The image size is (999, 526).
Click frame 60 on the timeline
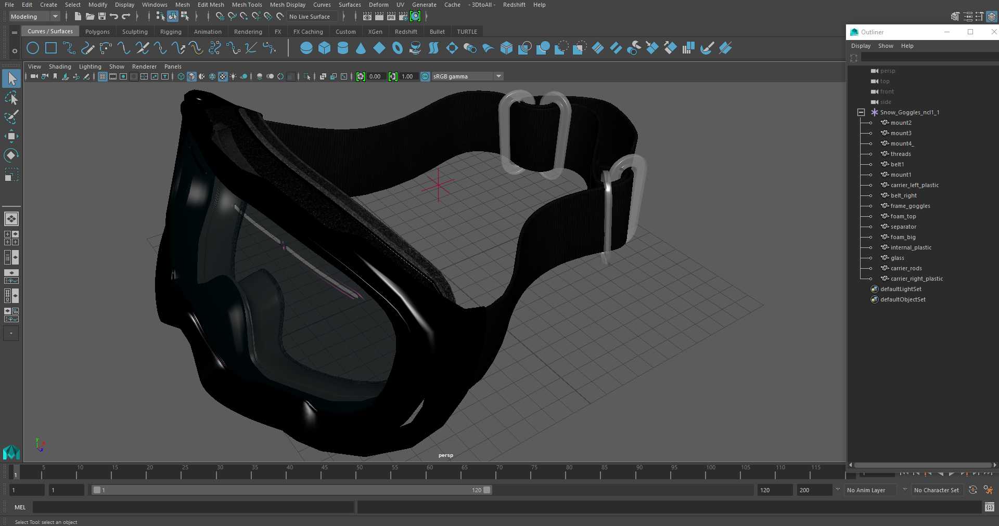coord(429,472)
